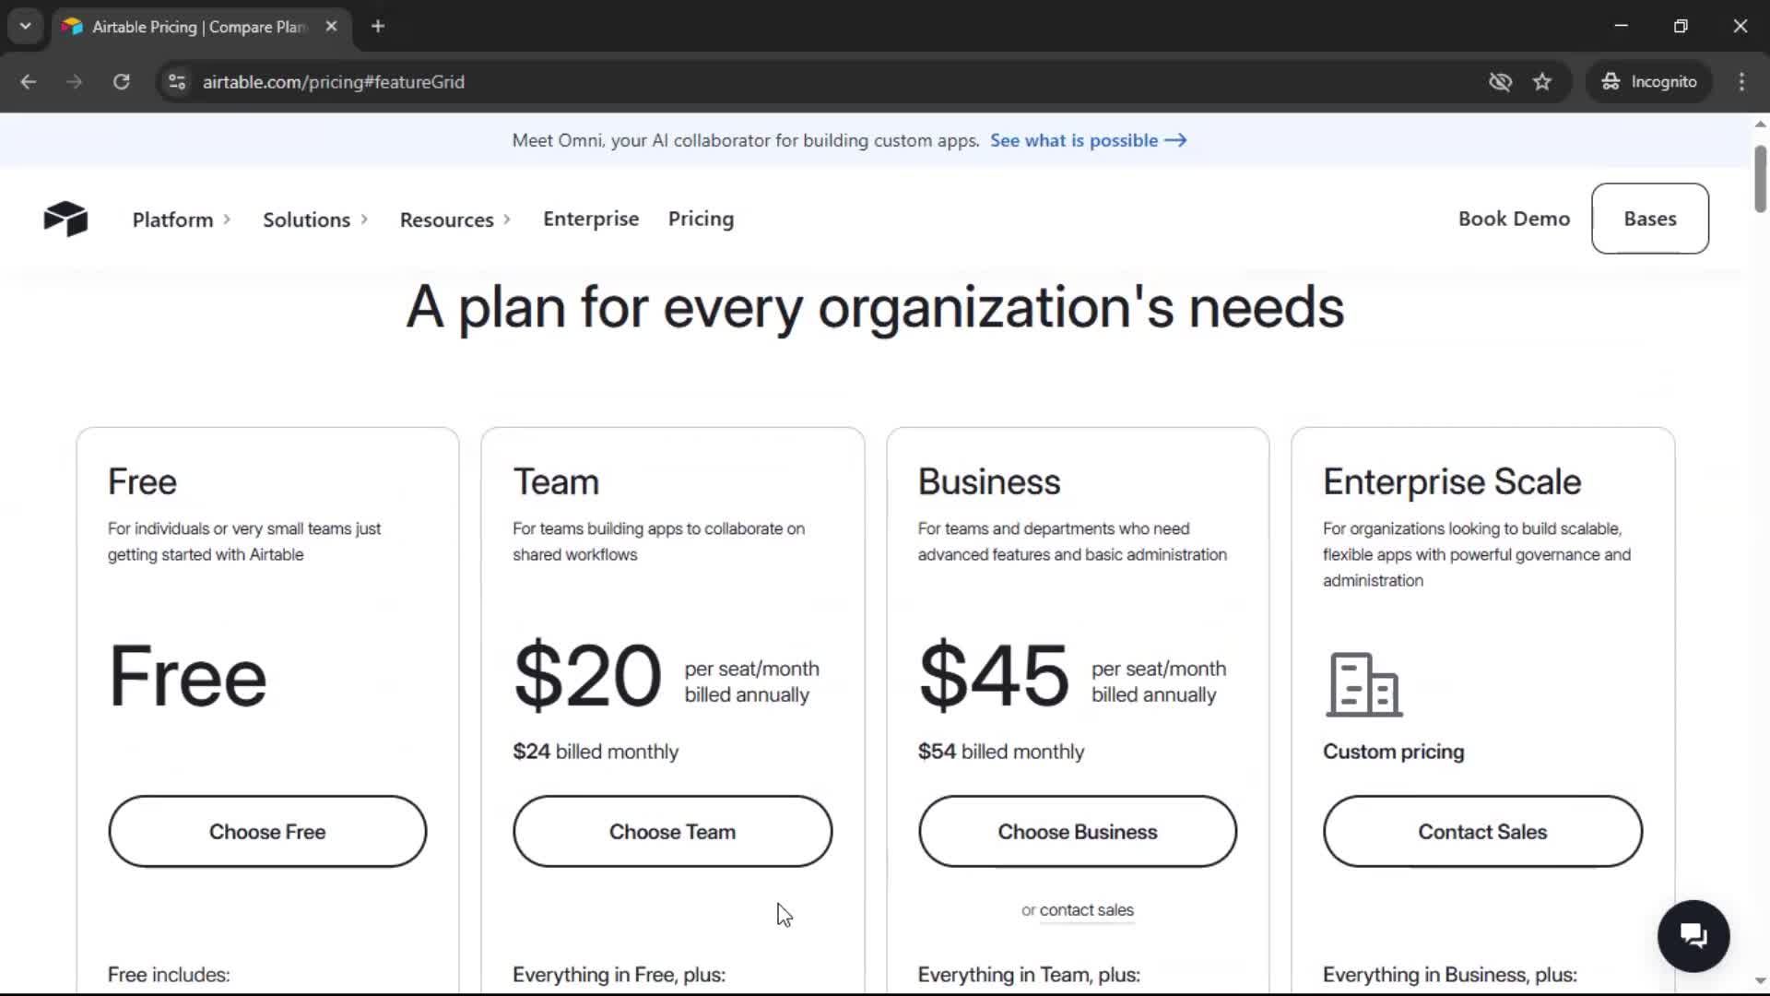
Task: Click the contact sales link under Business
Action: (x=1086, y=910)
